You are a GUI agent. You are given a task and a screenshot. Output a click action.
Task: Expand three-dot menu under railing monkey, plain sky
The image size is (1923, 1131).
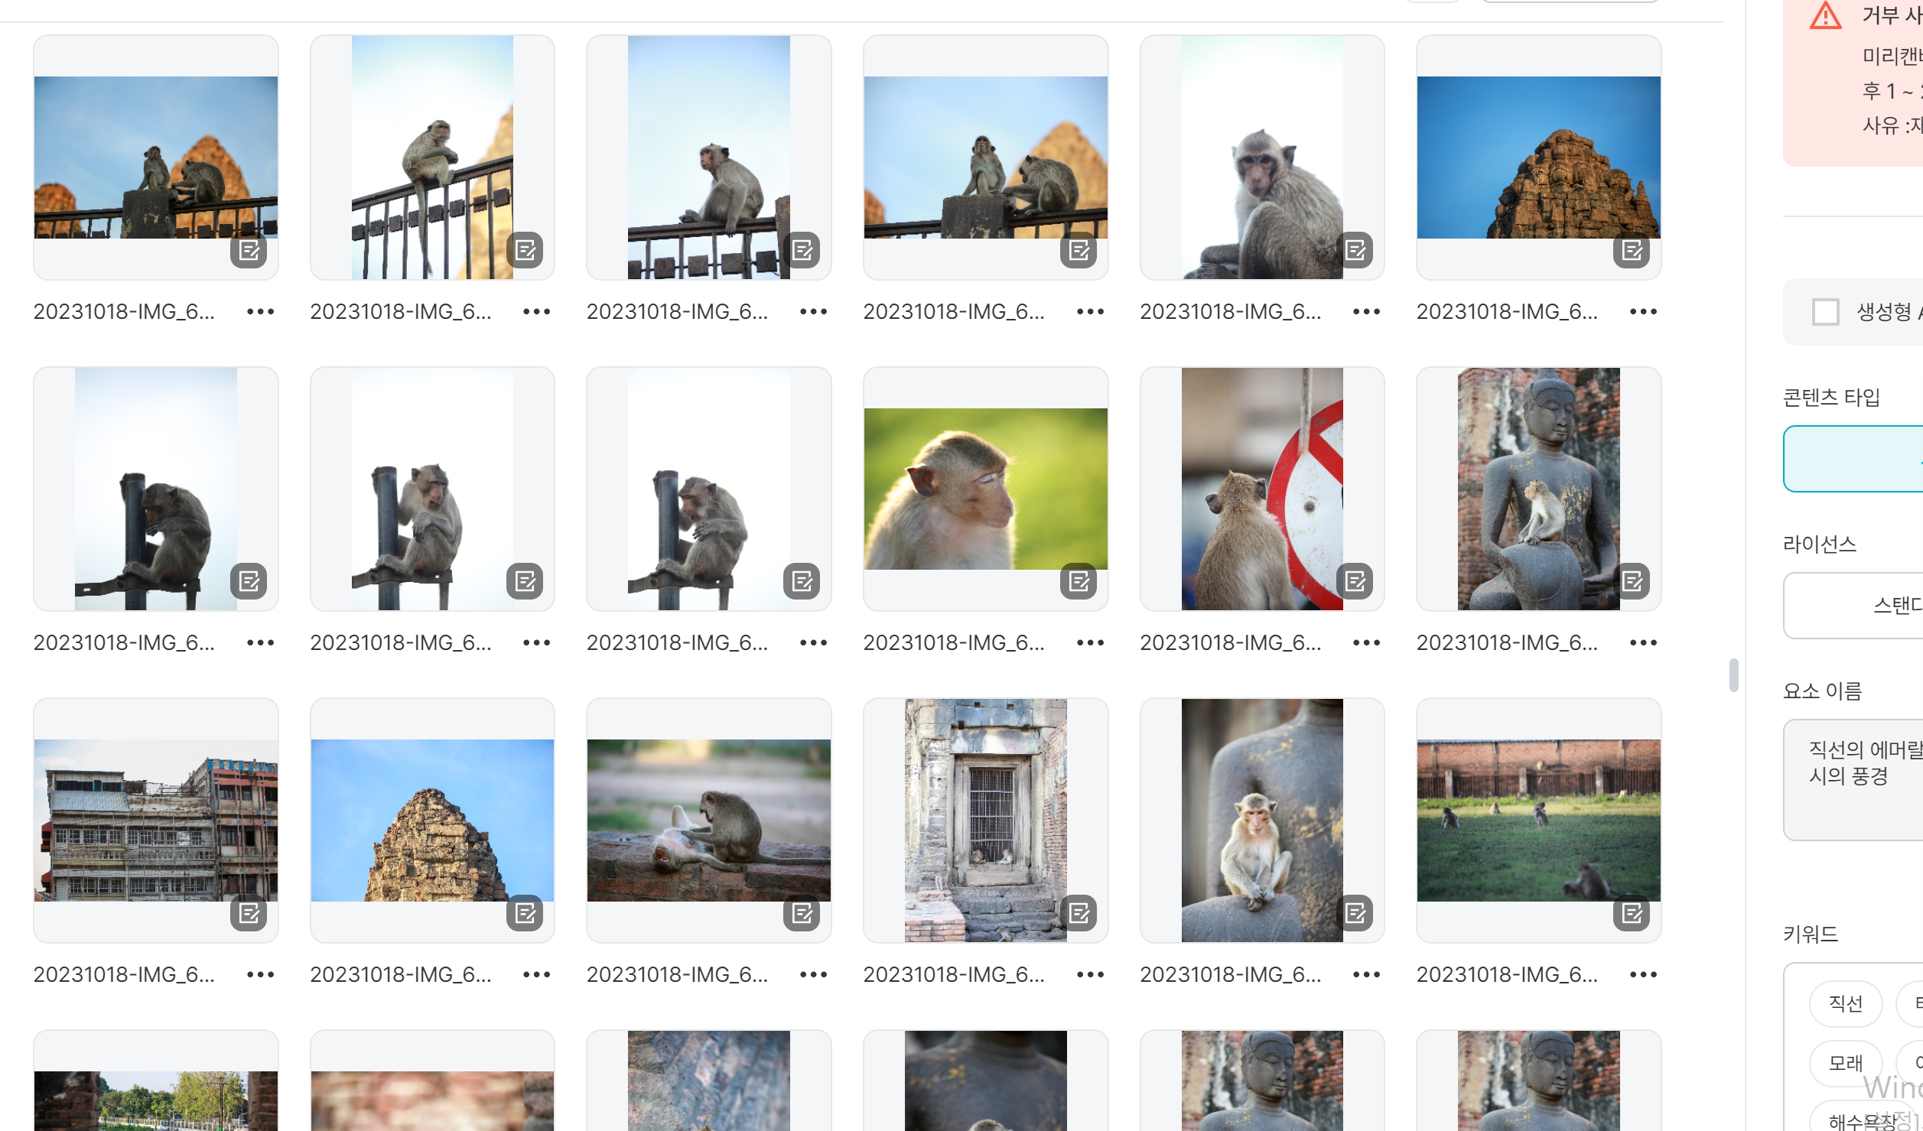[x=814, y=312]
